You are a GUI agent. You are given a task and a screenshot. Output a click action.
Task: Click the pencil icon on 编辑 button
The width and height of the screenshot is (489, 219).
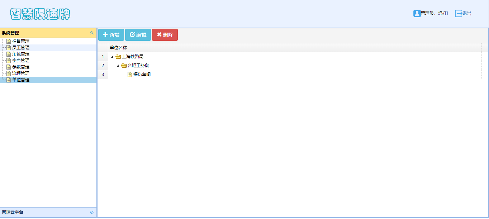click(x=132, y=35)
